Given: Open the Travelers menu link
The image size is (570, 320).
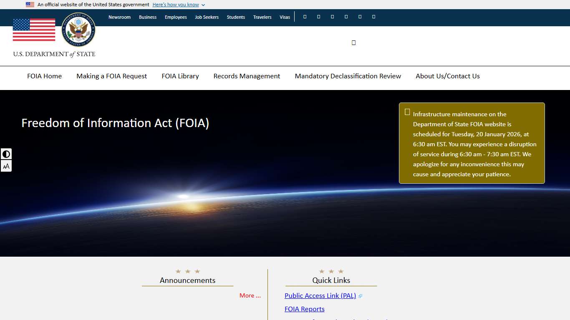Looking at the screenshot, I should [x=262, y=17].
